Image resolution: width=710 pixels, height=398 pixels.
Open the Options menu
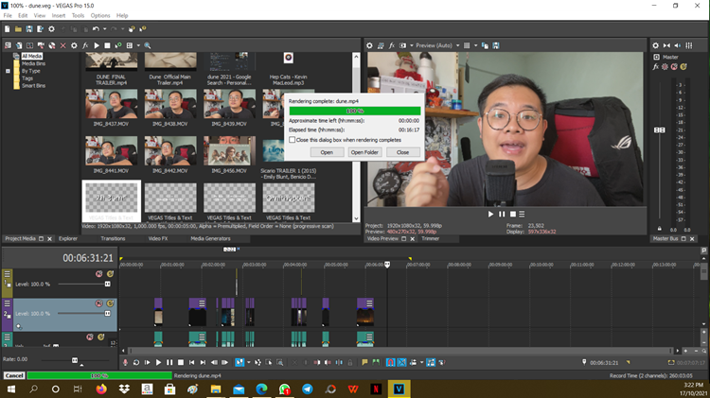(100, 15)
